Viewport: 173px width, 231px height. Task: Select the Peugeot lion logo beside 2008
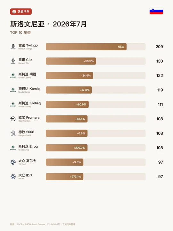point(13,133)
